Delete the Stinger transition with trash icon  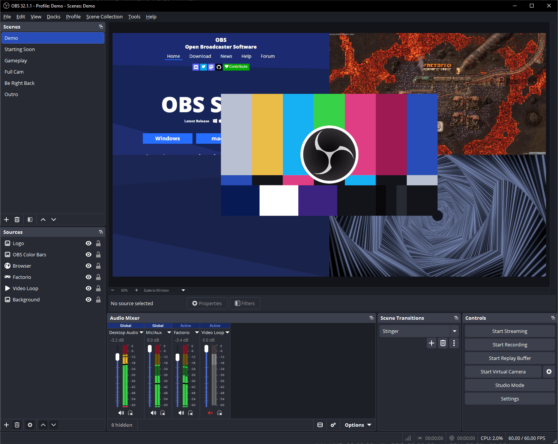[443, 343]
